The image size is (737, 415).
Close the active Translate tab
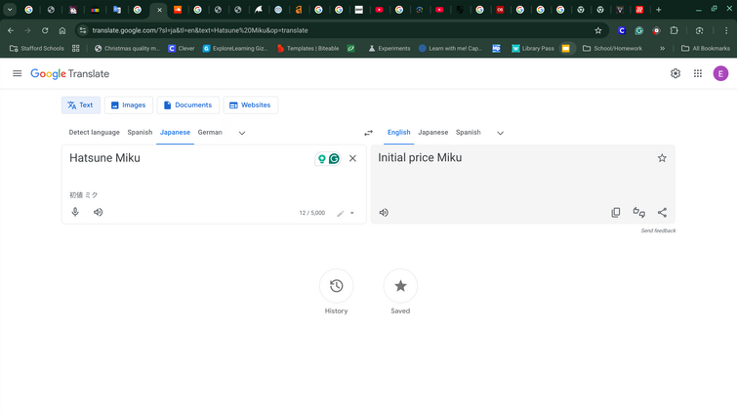pyautogui.click(x=159, y=10)
